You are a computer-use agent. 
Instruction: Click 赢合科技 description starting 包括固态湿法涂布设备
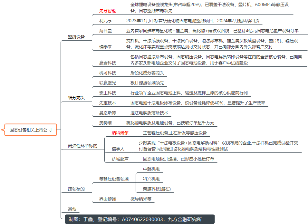[x=216, y=60]
